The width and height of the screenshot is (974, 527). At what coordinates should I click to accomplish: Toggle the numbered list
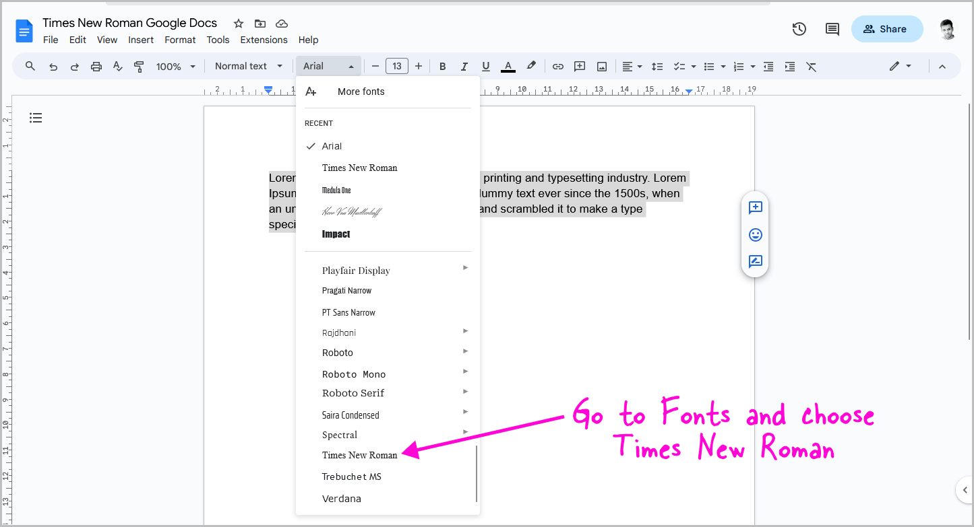[x=739, y=66]
